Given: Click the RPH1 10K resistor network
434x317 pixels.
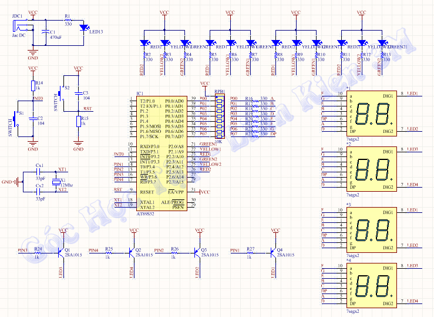Looking at the screenshot, I should click(x=220, y=114).
